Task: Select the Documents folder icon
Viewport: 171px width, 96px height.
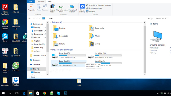Action: tap(91, 28)
